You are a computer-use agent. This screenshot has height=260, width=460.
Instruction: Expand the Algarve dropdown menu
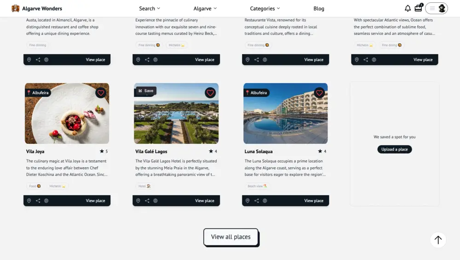pyautogui.click(x=205, y=9)
